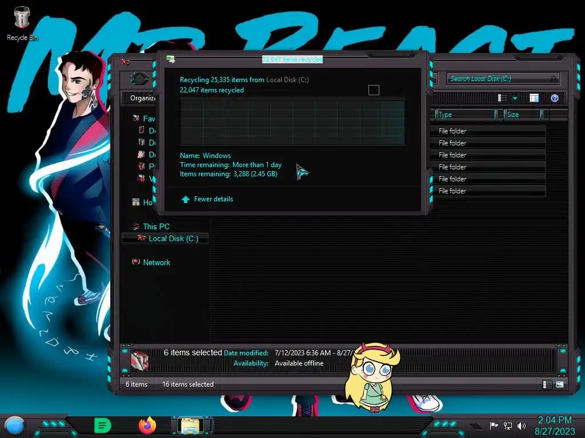
Task: Click the Date modified label in details pane
Action: (x=246, y=353)
